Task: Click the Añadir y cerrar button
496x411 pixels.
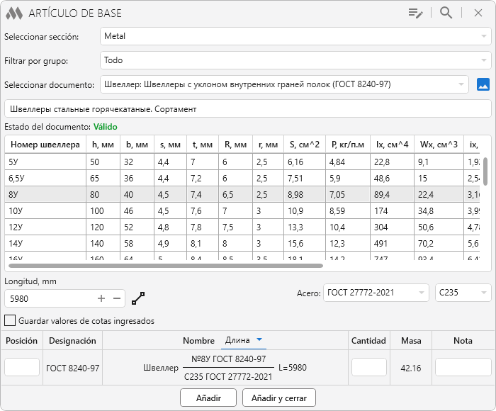Action: click(x=278, y=398)
